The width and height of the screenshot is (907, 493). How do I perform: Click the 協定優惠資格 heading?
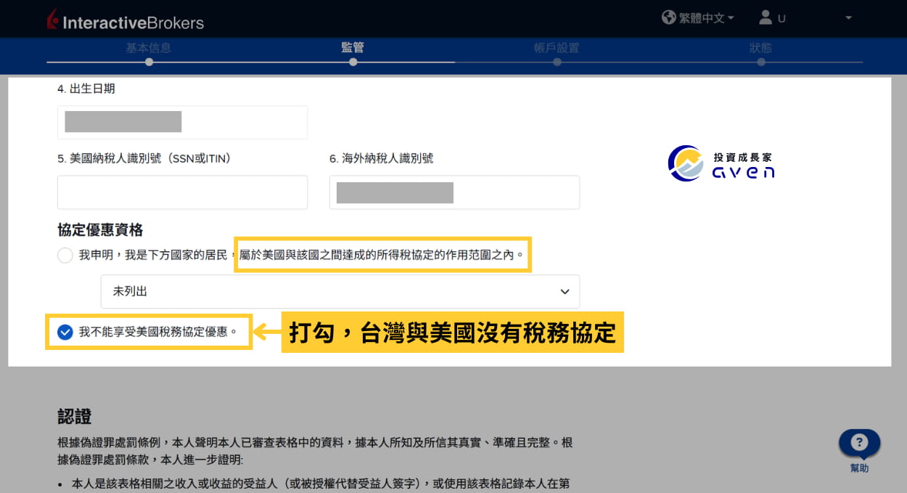(100, 229)
